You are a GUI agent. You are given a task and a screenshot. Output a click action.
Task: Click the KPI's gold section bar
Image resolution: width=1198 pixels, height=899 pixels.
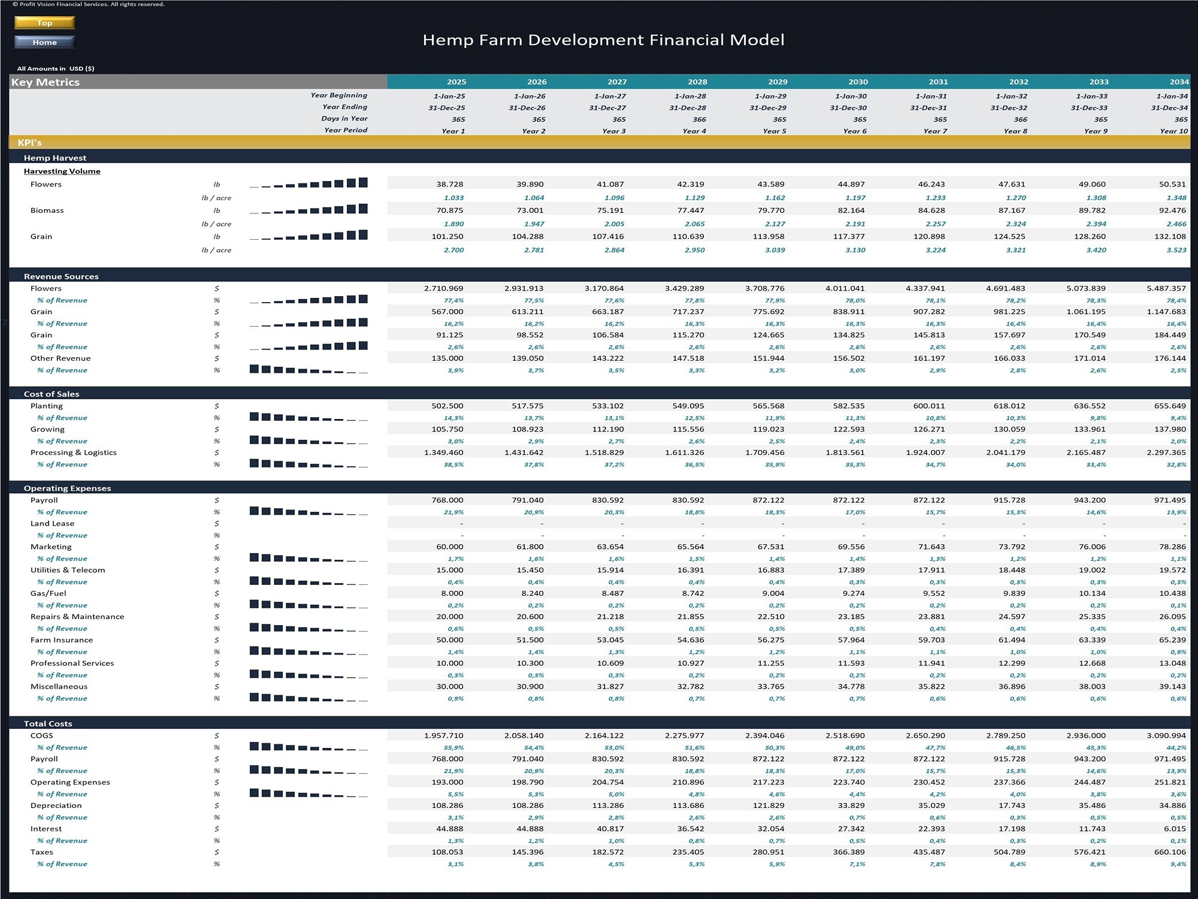click(x=600, y=143)
